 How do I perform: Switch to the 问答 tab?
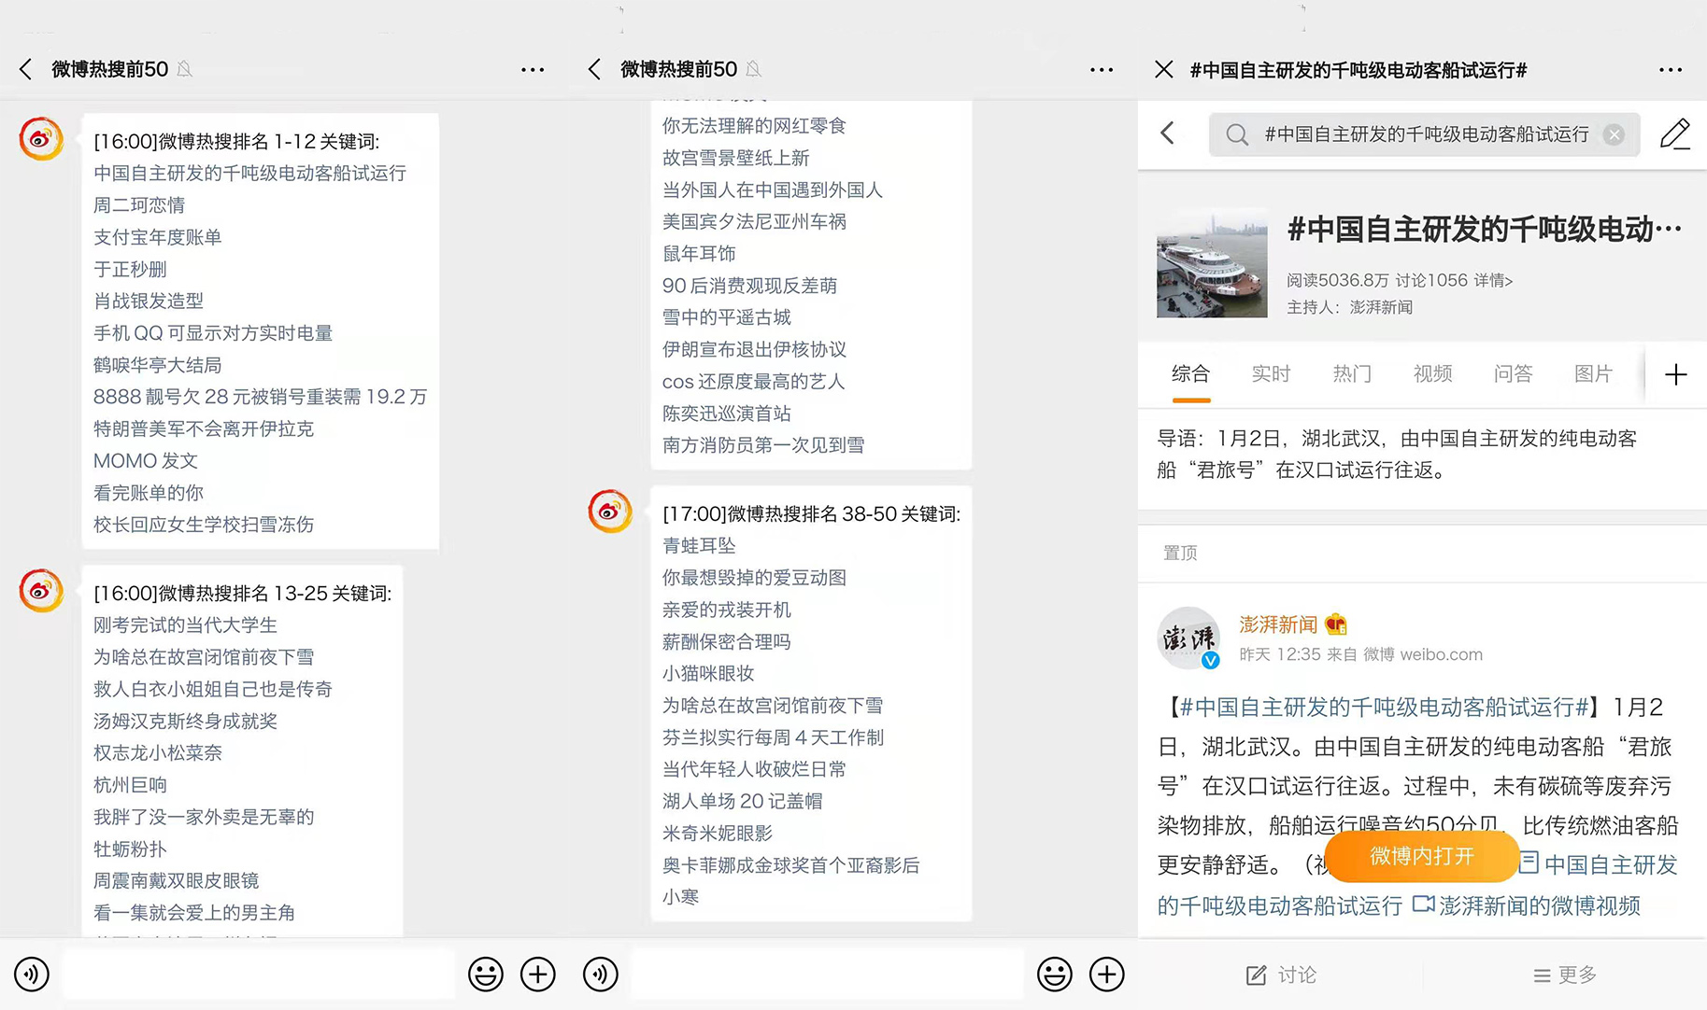coord(1514,374)
